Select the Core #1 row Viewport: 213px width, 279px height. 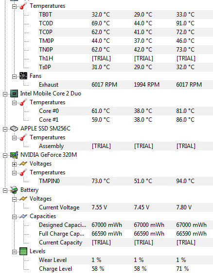pyautogui.click(x=125, y=120)
